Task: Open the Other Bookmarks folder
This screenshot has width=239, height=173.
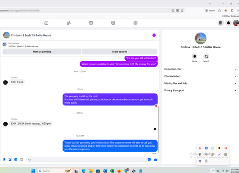Action: pos(230,16)
